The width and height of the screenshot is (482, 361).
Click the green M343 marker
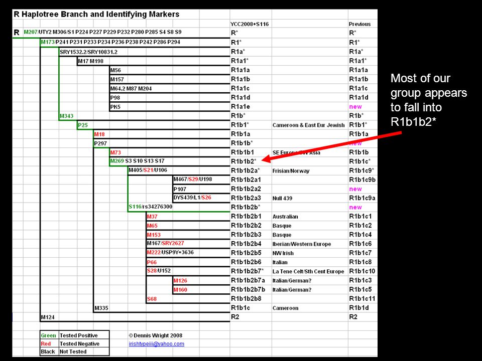click(x=67, y=116)
